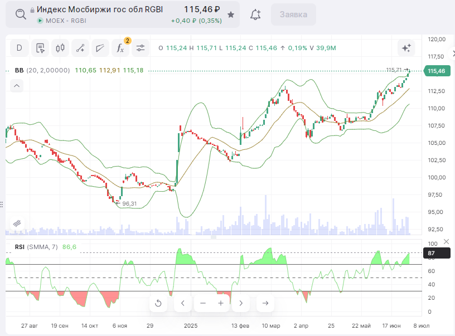Open the AI sparkle assistant button

(406, 48)
